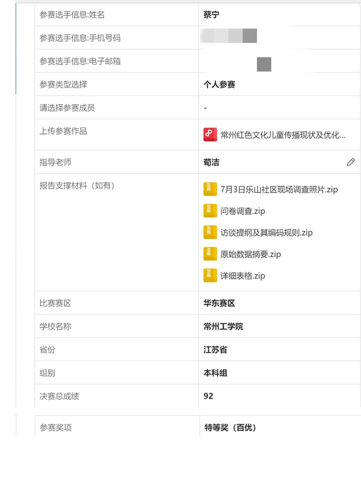Click the final score value 92
Image resolution: width=361 pixels, height=483 pixels.
[209, 396]
